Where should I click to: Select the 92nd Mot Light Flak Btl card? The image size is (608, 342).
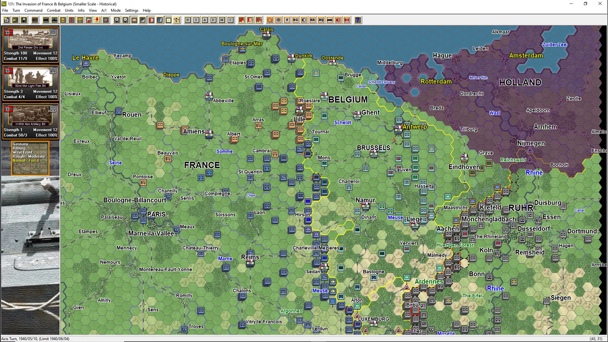tap(30, 83)
